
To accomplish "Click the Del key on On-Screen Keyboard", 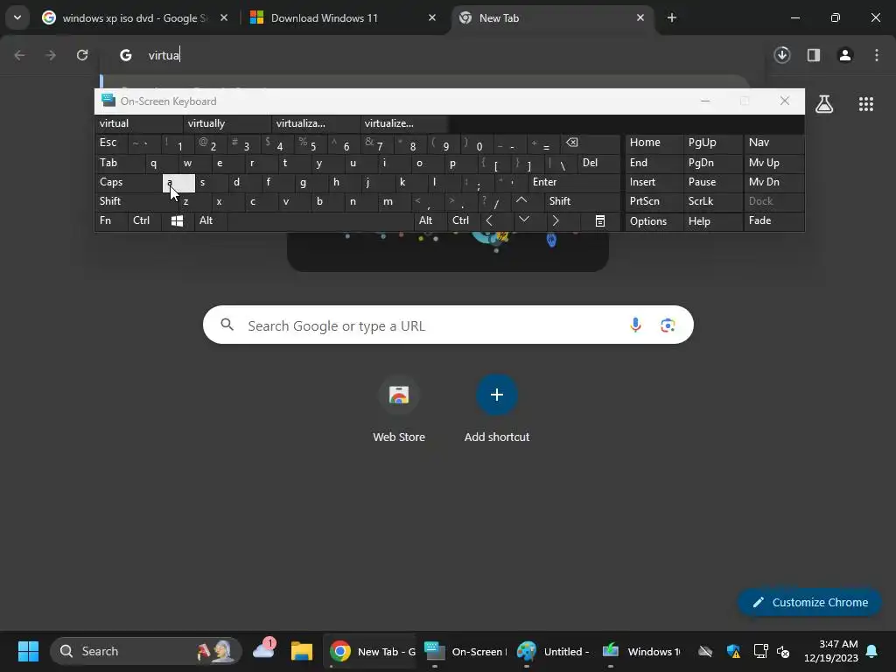I will tap(598, 163).
